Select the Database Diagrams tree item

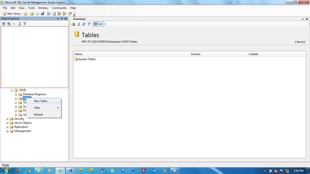point(35,94)
